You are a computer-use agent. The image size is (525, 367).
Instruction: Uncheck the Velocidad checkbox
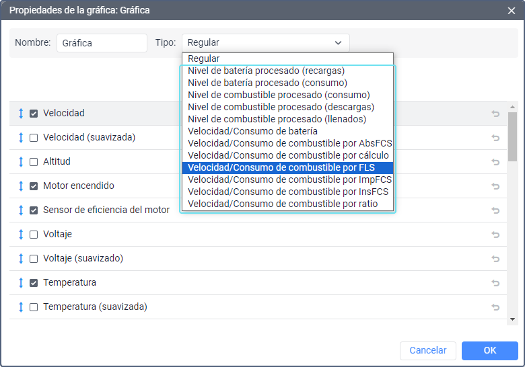pyautogui.click(x=34, y=114)
